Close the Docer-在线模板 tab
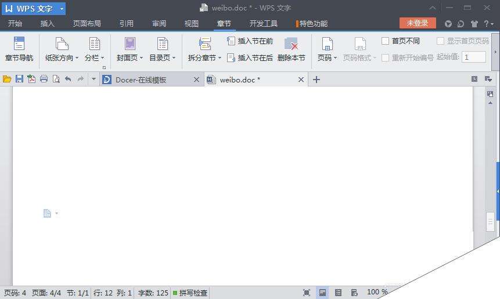500x299 pixels. [196, 80]
